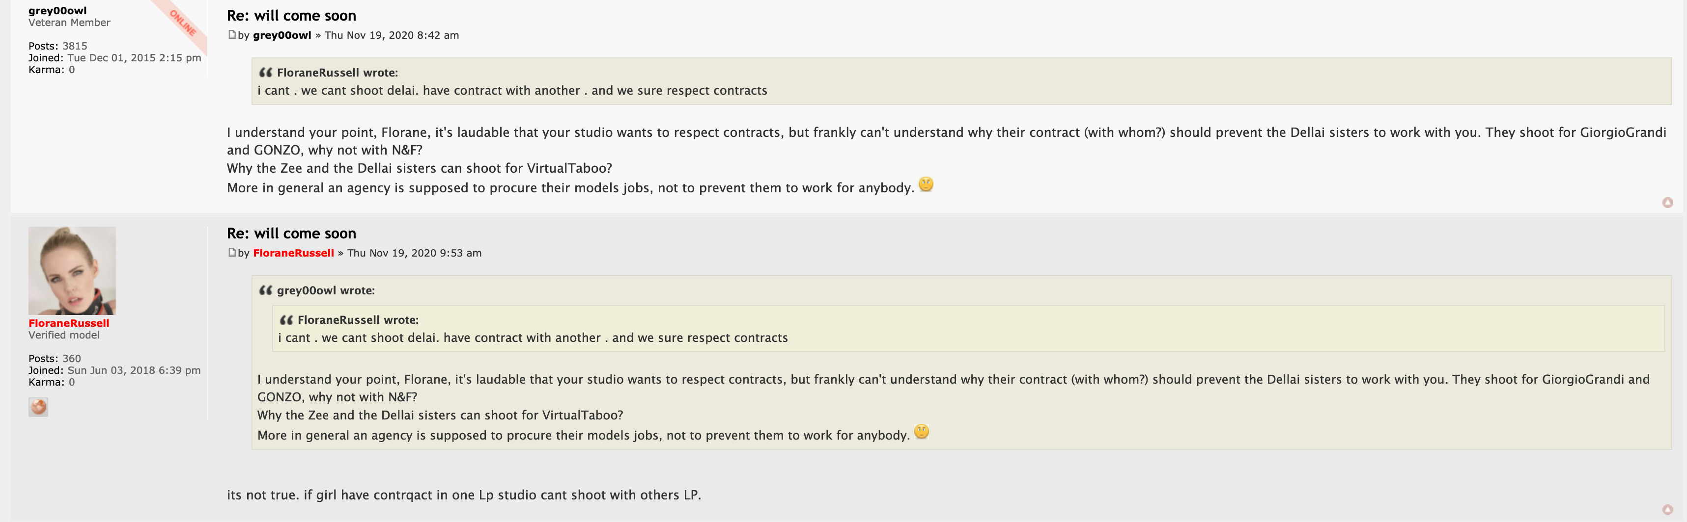Screen dimensions: 1687x522
Task: Jump to top from FloraneRussell's post
Action: [1667, 510]
